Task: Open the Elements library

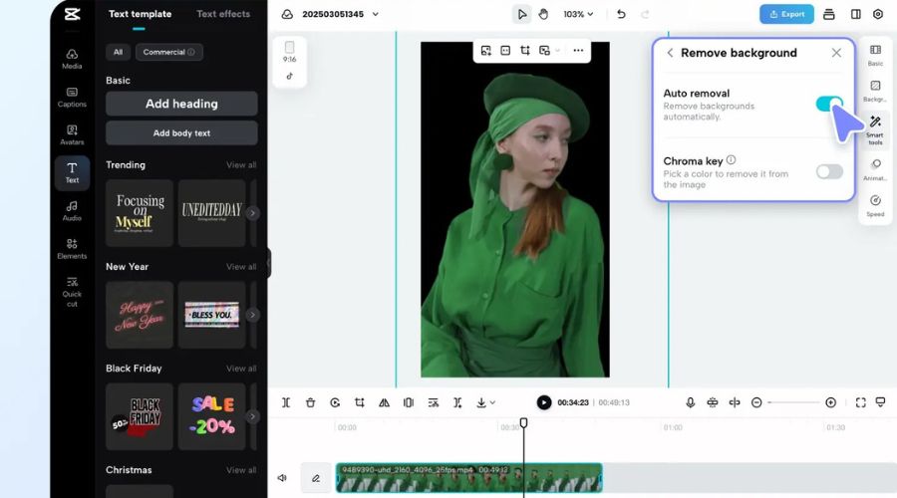Action: 72,248
